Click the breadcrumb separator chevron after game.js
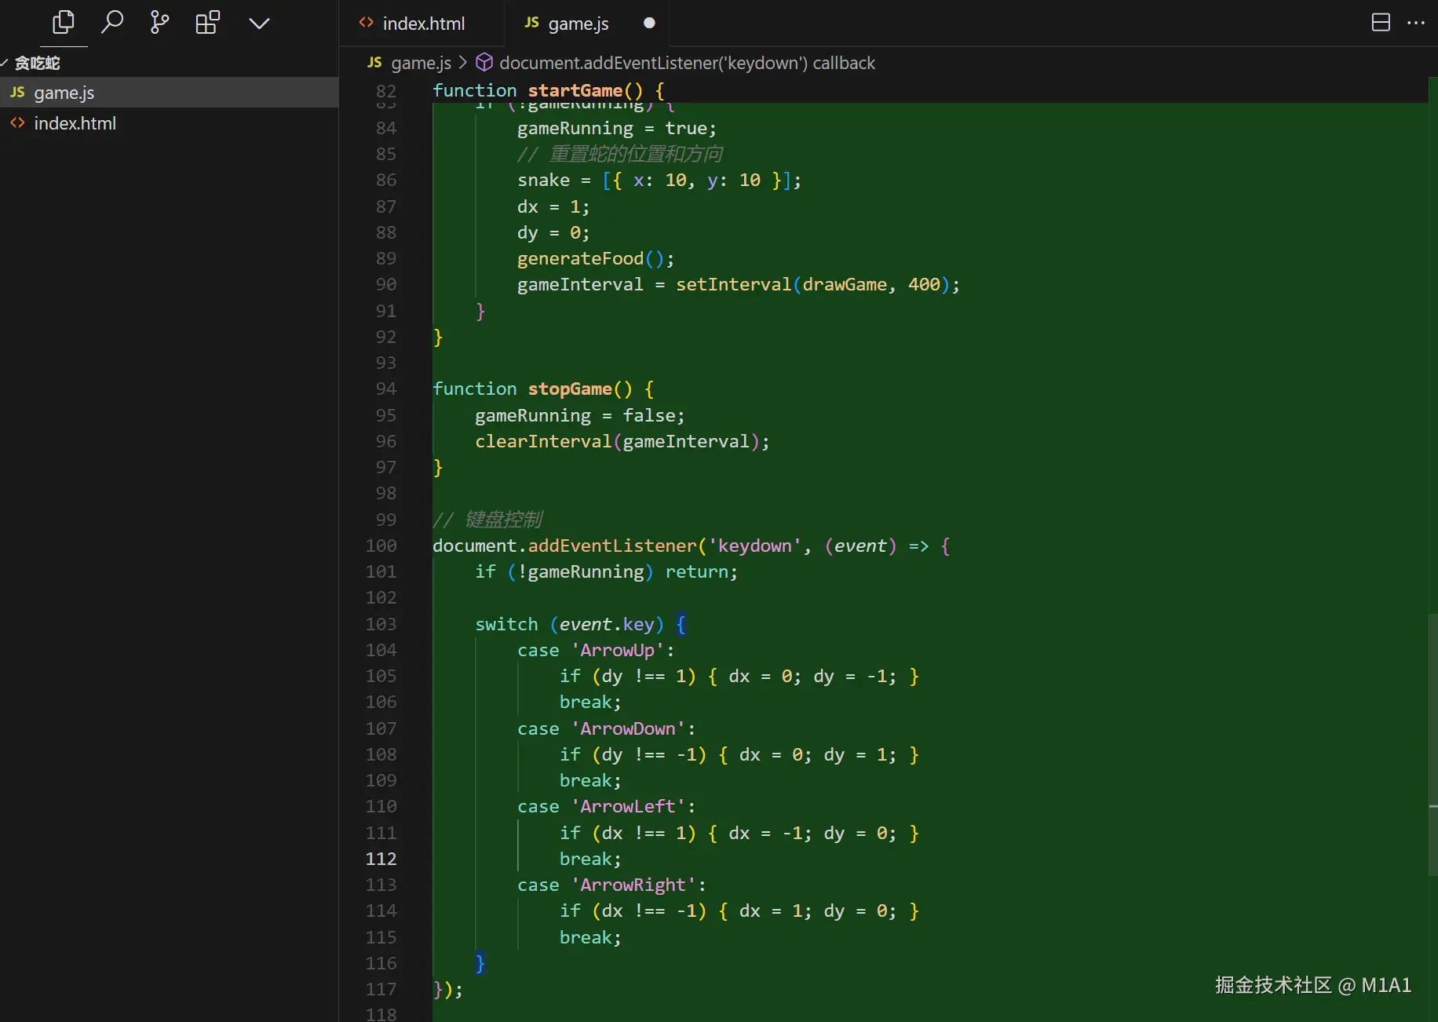This screenshot has width=1438, height=1022. (463, 63)
